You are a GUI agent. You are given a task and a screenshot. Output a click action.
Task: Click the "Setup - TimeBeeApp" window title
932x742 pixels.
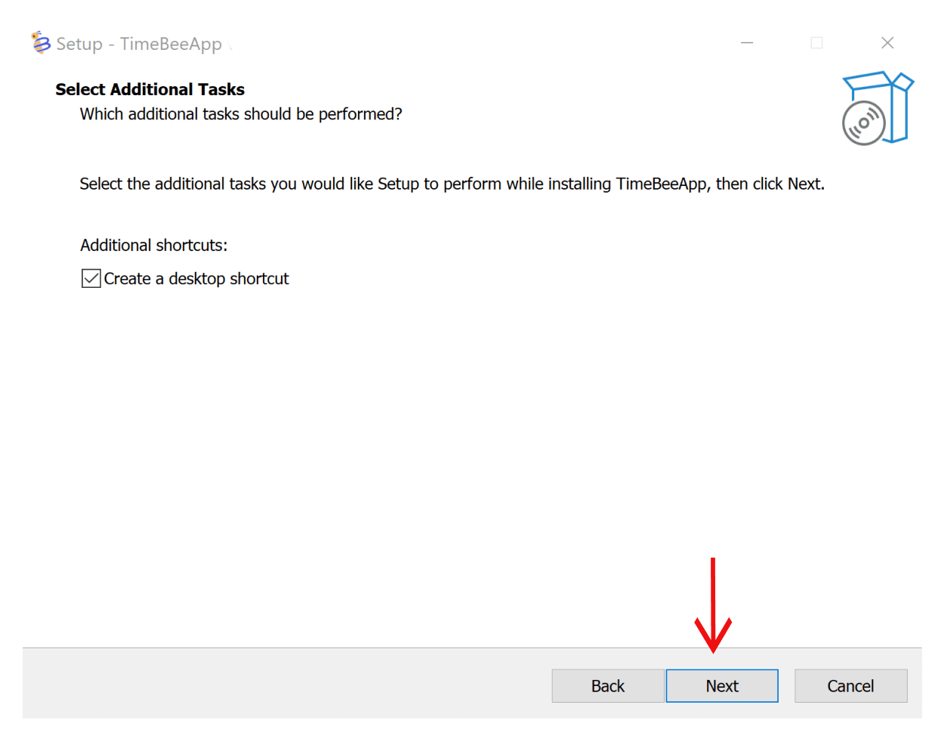pyautogui.click(x=139, y=44)
